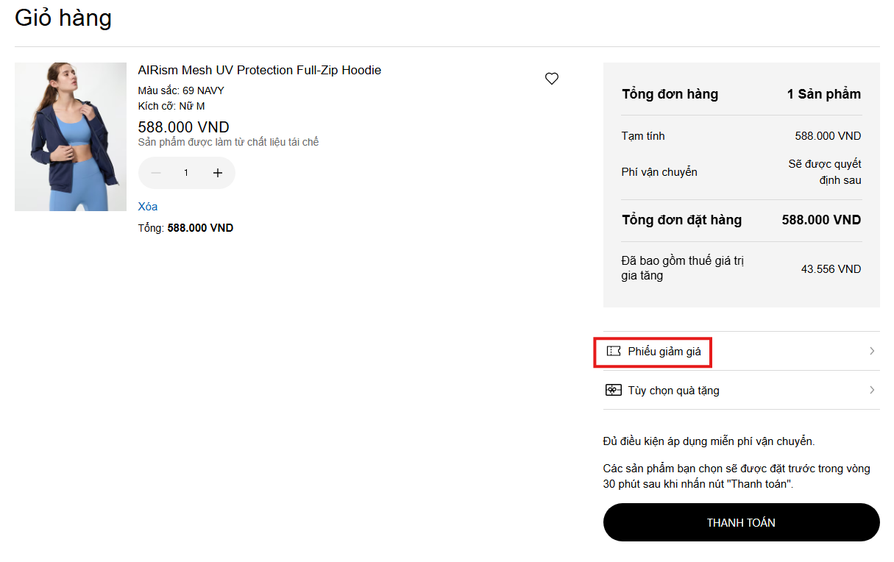Click the recycled material note under price

(x=228, y=142)
